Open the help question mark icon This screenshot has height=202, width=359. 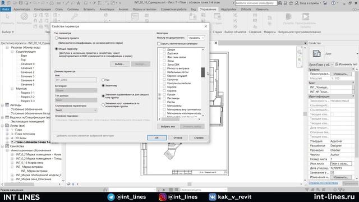click(334, 3)
